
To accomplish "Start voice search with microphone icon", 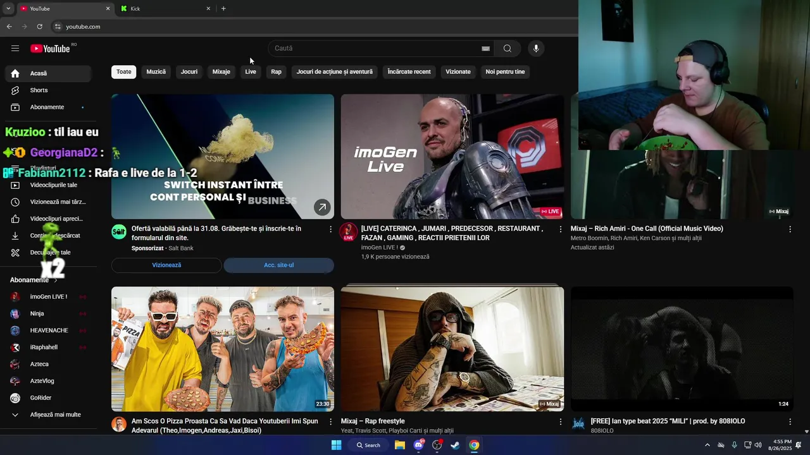I will (x=536, y=49).
